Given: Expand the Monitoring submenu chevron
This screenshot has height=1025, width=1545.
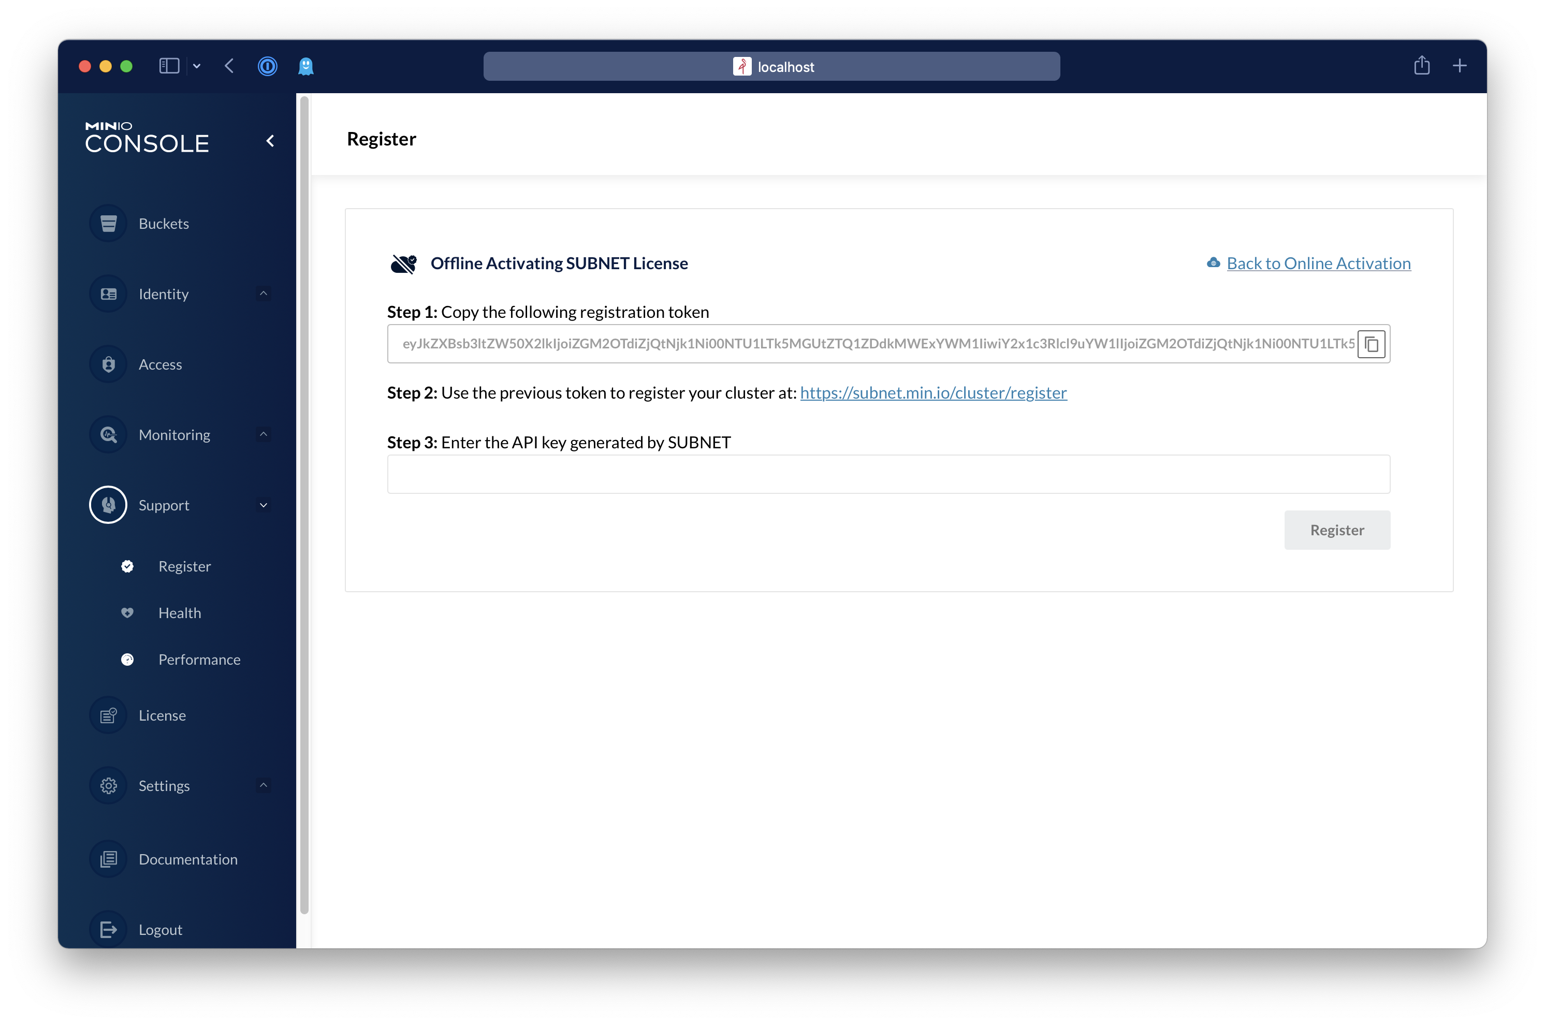Looking at the screenshot, I should [264, 434].
